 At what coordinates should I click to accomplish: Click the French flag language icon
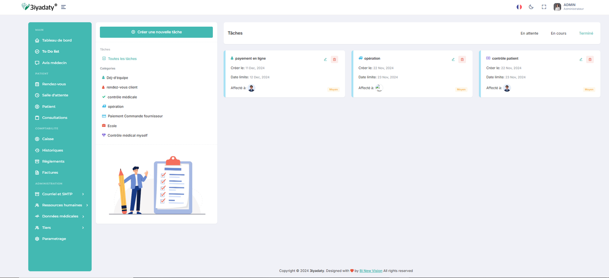click(519, 7)
